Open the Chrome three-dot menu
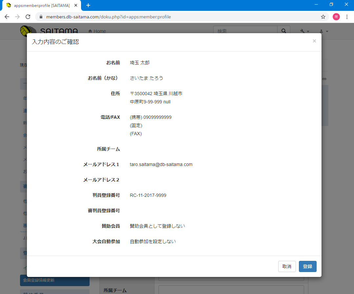The image size is (354, 294). [x=347, y=17]
